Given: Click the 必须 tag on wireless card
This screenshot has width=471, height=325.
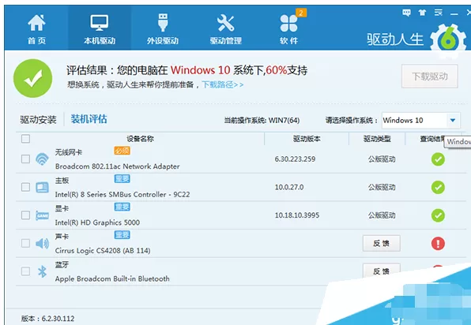Looking at the screenshot, I should (x=122, y=151).
